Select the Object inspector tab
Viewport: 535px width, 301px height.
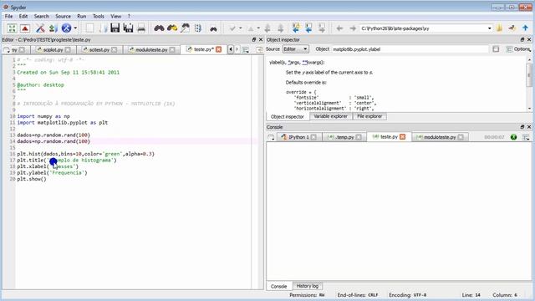[x=288, y=116]
